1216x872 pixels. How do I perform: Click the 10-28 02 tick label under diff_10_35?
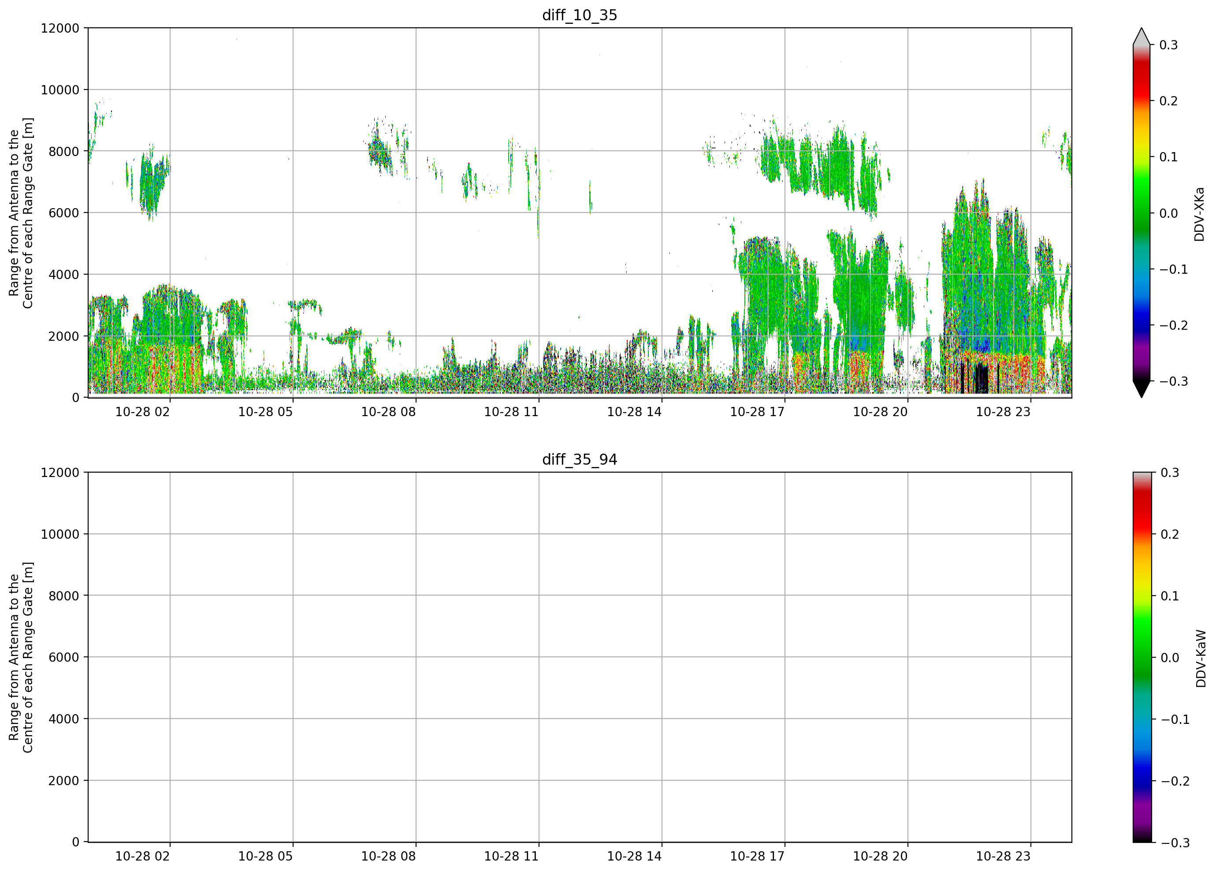pos(143,412)
